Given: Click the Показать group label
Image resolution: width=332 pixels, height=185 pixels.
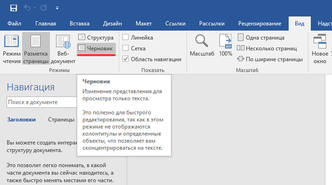Looking at the screenshot, I should 153,70.
